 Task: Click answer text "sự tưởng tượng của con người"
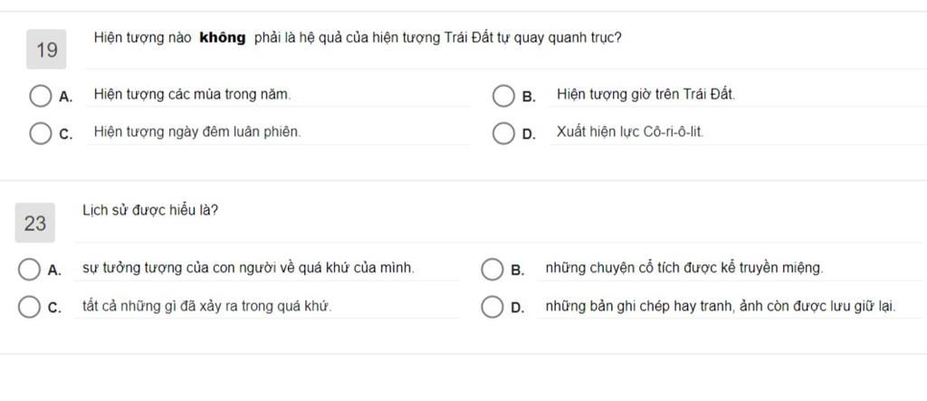click(248, 268)
